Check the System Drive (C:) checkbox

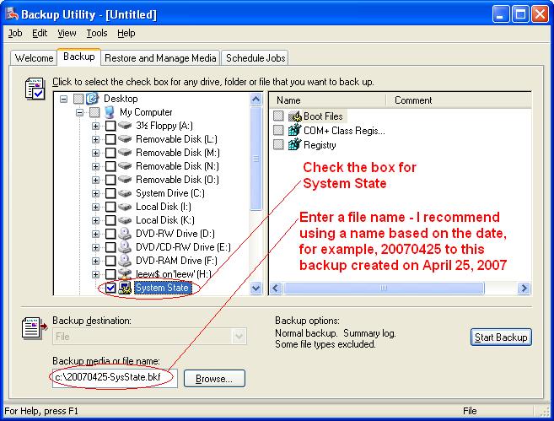pyautogui.click(x=110, y=193)
